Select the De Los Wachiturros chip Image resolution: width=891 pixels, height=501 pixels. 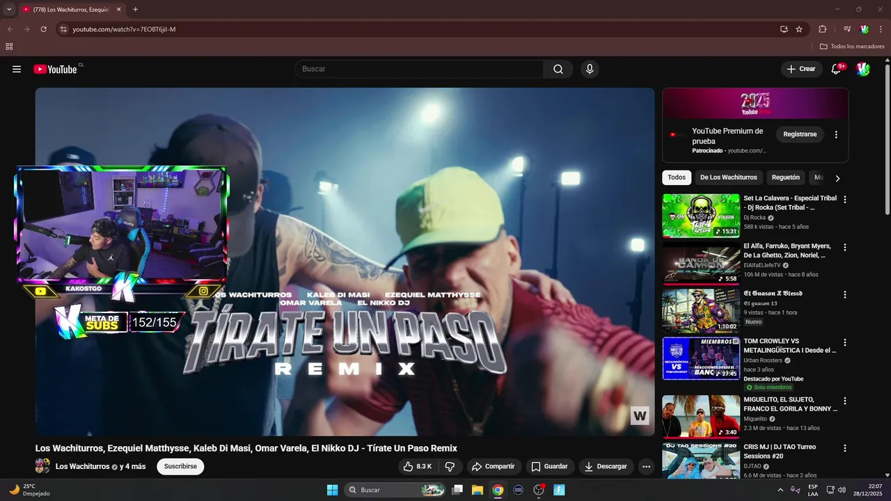tap(728, 177)
